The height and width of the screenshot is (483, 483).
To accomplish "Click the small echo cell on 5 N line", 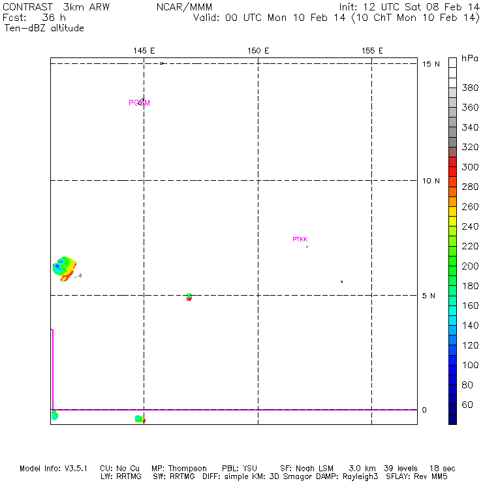I will [189, 297].
